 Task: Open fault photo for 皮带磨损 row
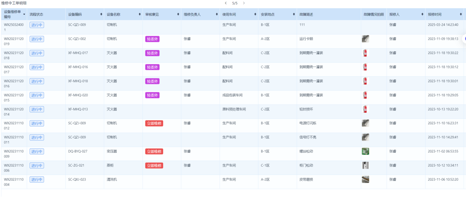[x=365, y=179]
